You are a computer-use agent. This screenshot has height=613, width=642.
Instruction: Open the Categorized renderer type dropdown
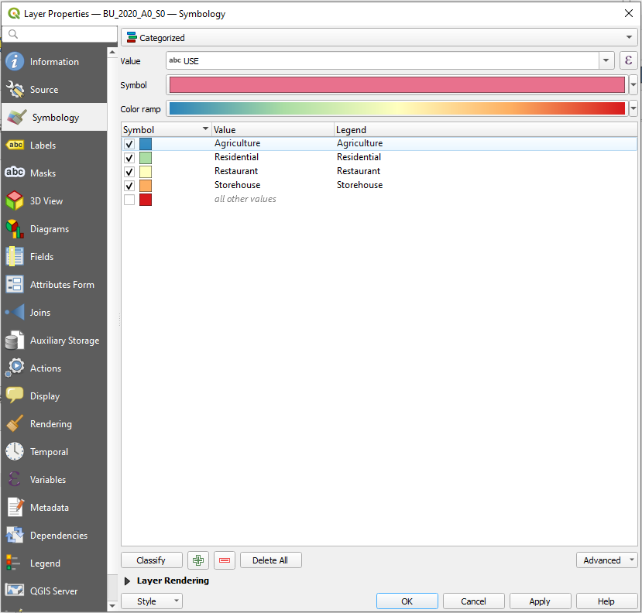(379, 37)
